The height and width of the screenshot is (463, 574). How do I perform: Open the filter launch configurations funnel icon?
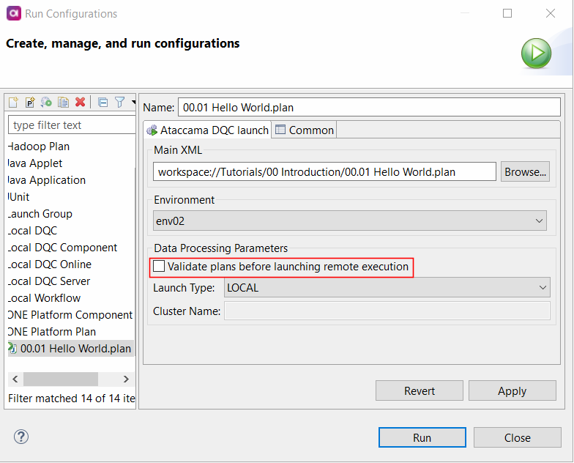coord(119,103)
